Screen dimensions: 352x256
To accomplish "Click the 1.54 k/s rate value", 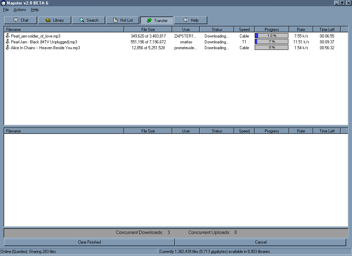I will click(x=301, y=47).
